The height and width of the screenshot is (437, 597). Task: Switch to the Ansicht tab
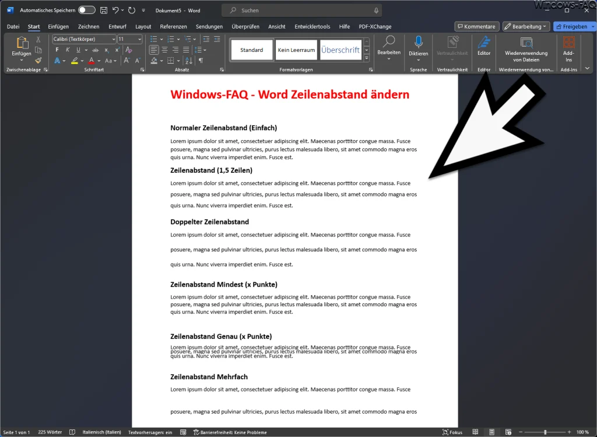(x=276, y=26)
